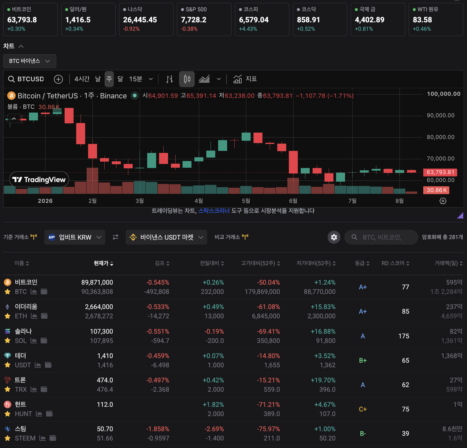Collapse the 차트 section

pyautogui.click(x=21, y=46)
